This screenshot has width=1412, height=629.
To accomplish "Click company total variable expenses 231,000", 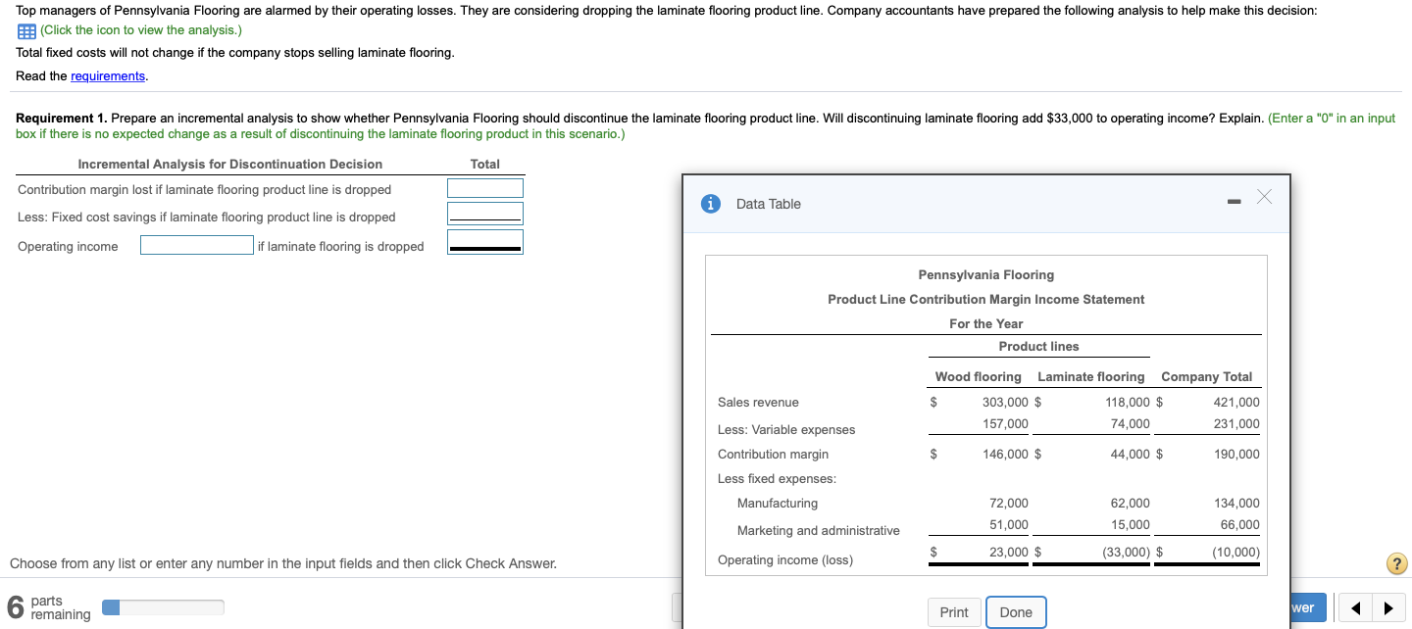I will tap(1236, 423).
